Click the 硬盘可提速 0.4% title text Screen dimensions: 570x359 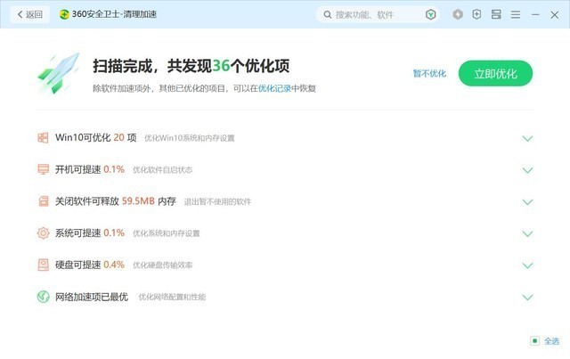tap(90, 265)
